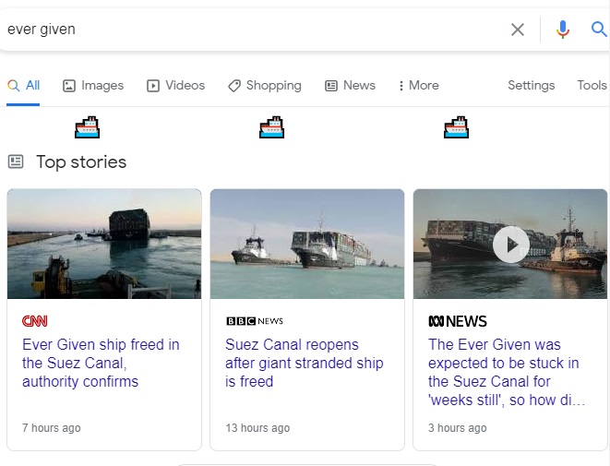Click the blue magnifier search icon

pyautogui.click(x=599, y=30)
